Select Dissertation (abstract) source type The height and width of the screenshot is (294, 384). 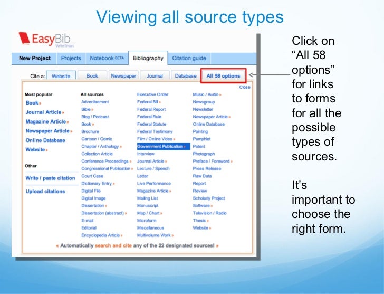tap(104, 213)
